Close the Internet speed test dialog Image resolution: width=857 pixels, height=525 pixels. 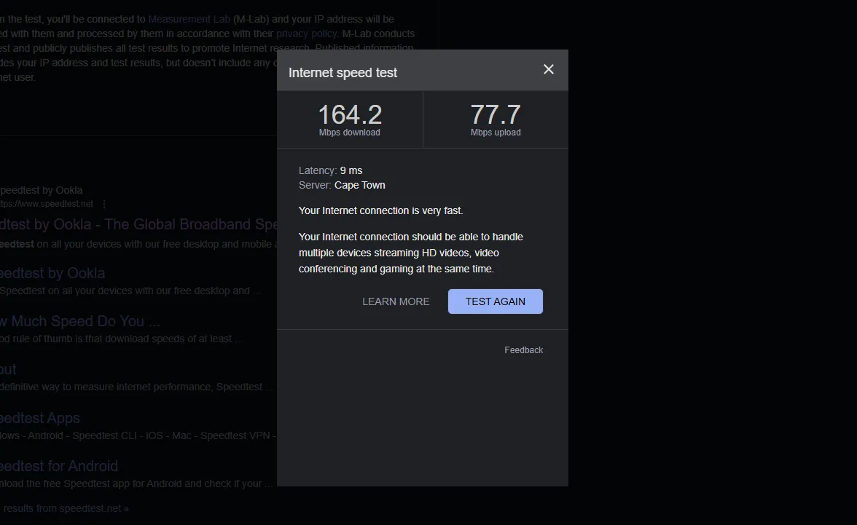[x=549, y=69]
